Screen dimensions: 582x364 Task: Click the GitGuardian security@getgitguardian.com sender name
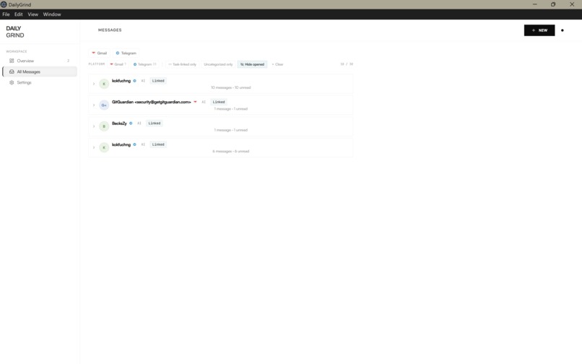152,102
